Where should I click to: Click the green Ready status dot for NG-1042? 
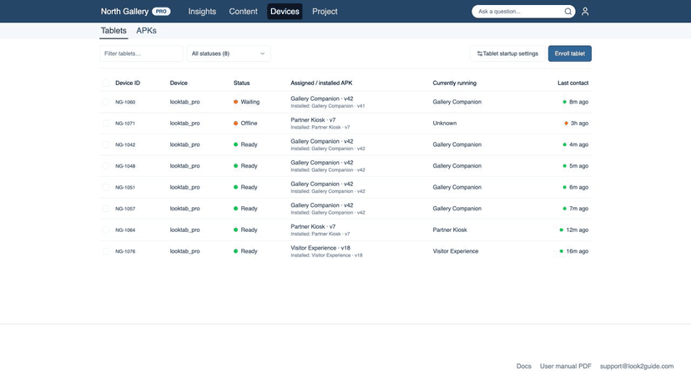coord(236,144)
